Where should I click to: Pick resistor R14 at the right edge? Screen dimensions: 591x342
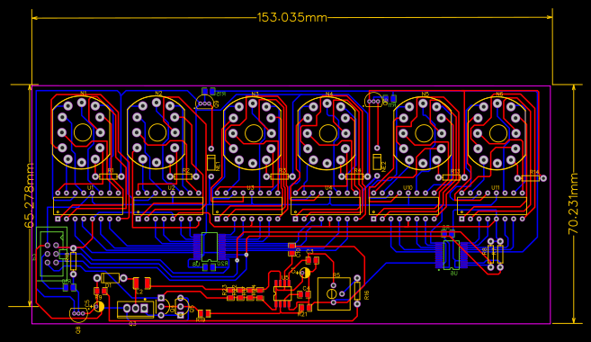(531, 178)
